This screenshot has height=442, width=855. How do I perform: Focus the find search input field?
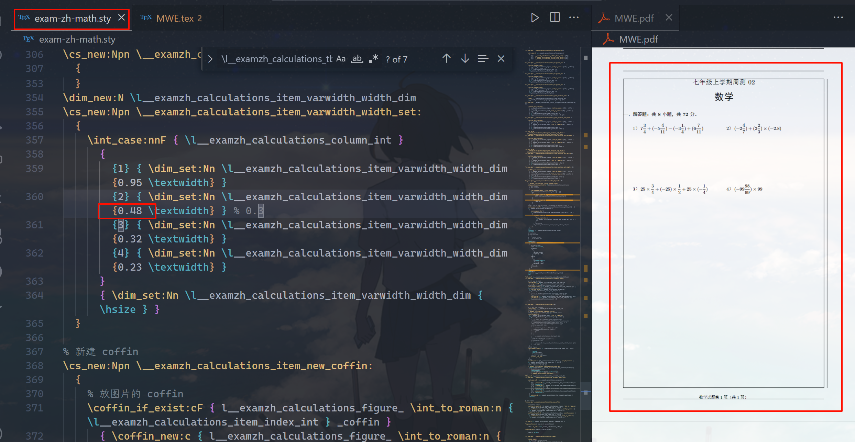pyautogui.click(x=276, y=59)
